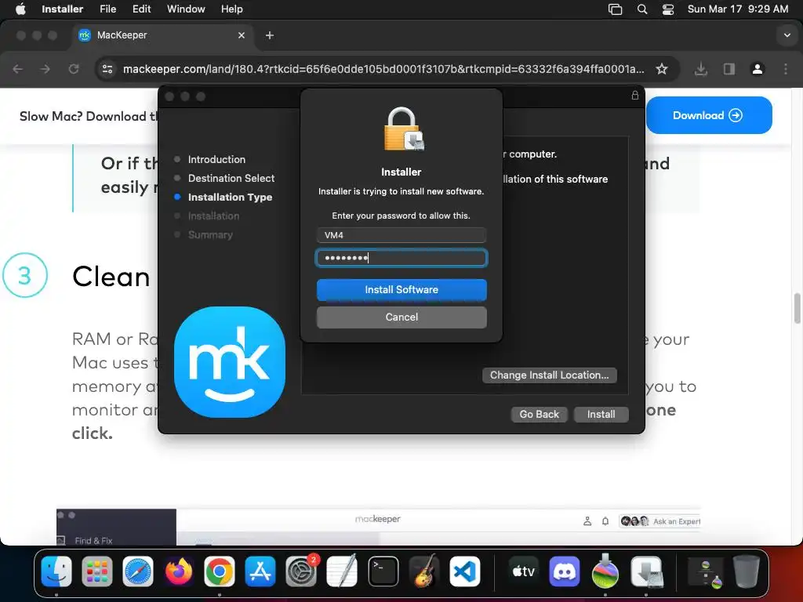Bookmark this page with the star
Viewport: 803px width, 602px height.
[662, 69]
